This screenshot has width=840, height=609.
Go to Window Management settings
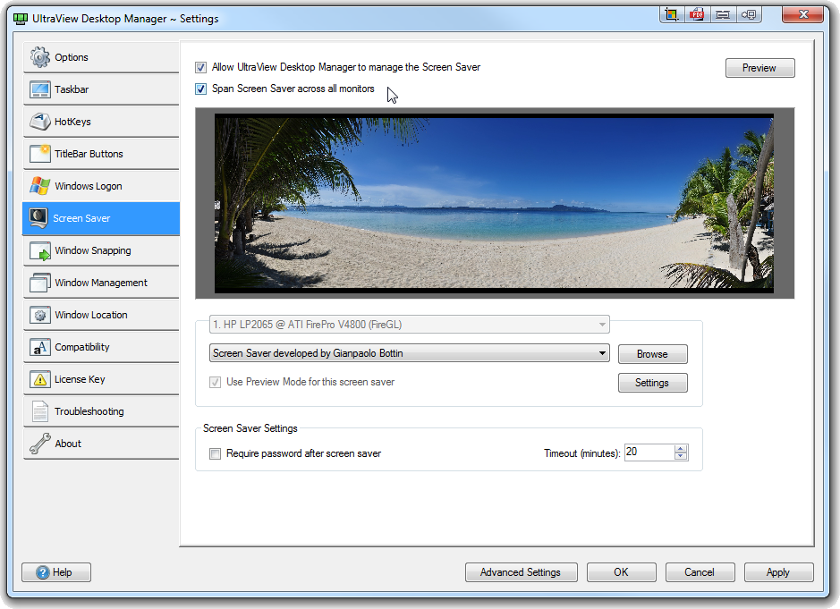(101, 283)
